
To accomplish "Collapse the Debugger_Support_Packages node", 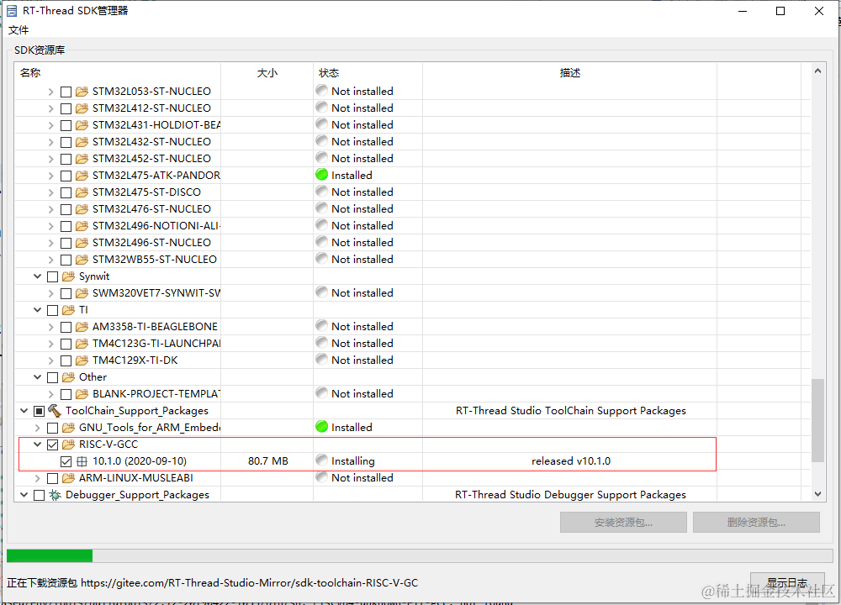I will [24, 495].
